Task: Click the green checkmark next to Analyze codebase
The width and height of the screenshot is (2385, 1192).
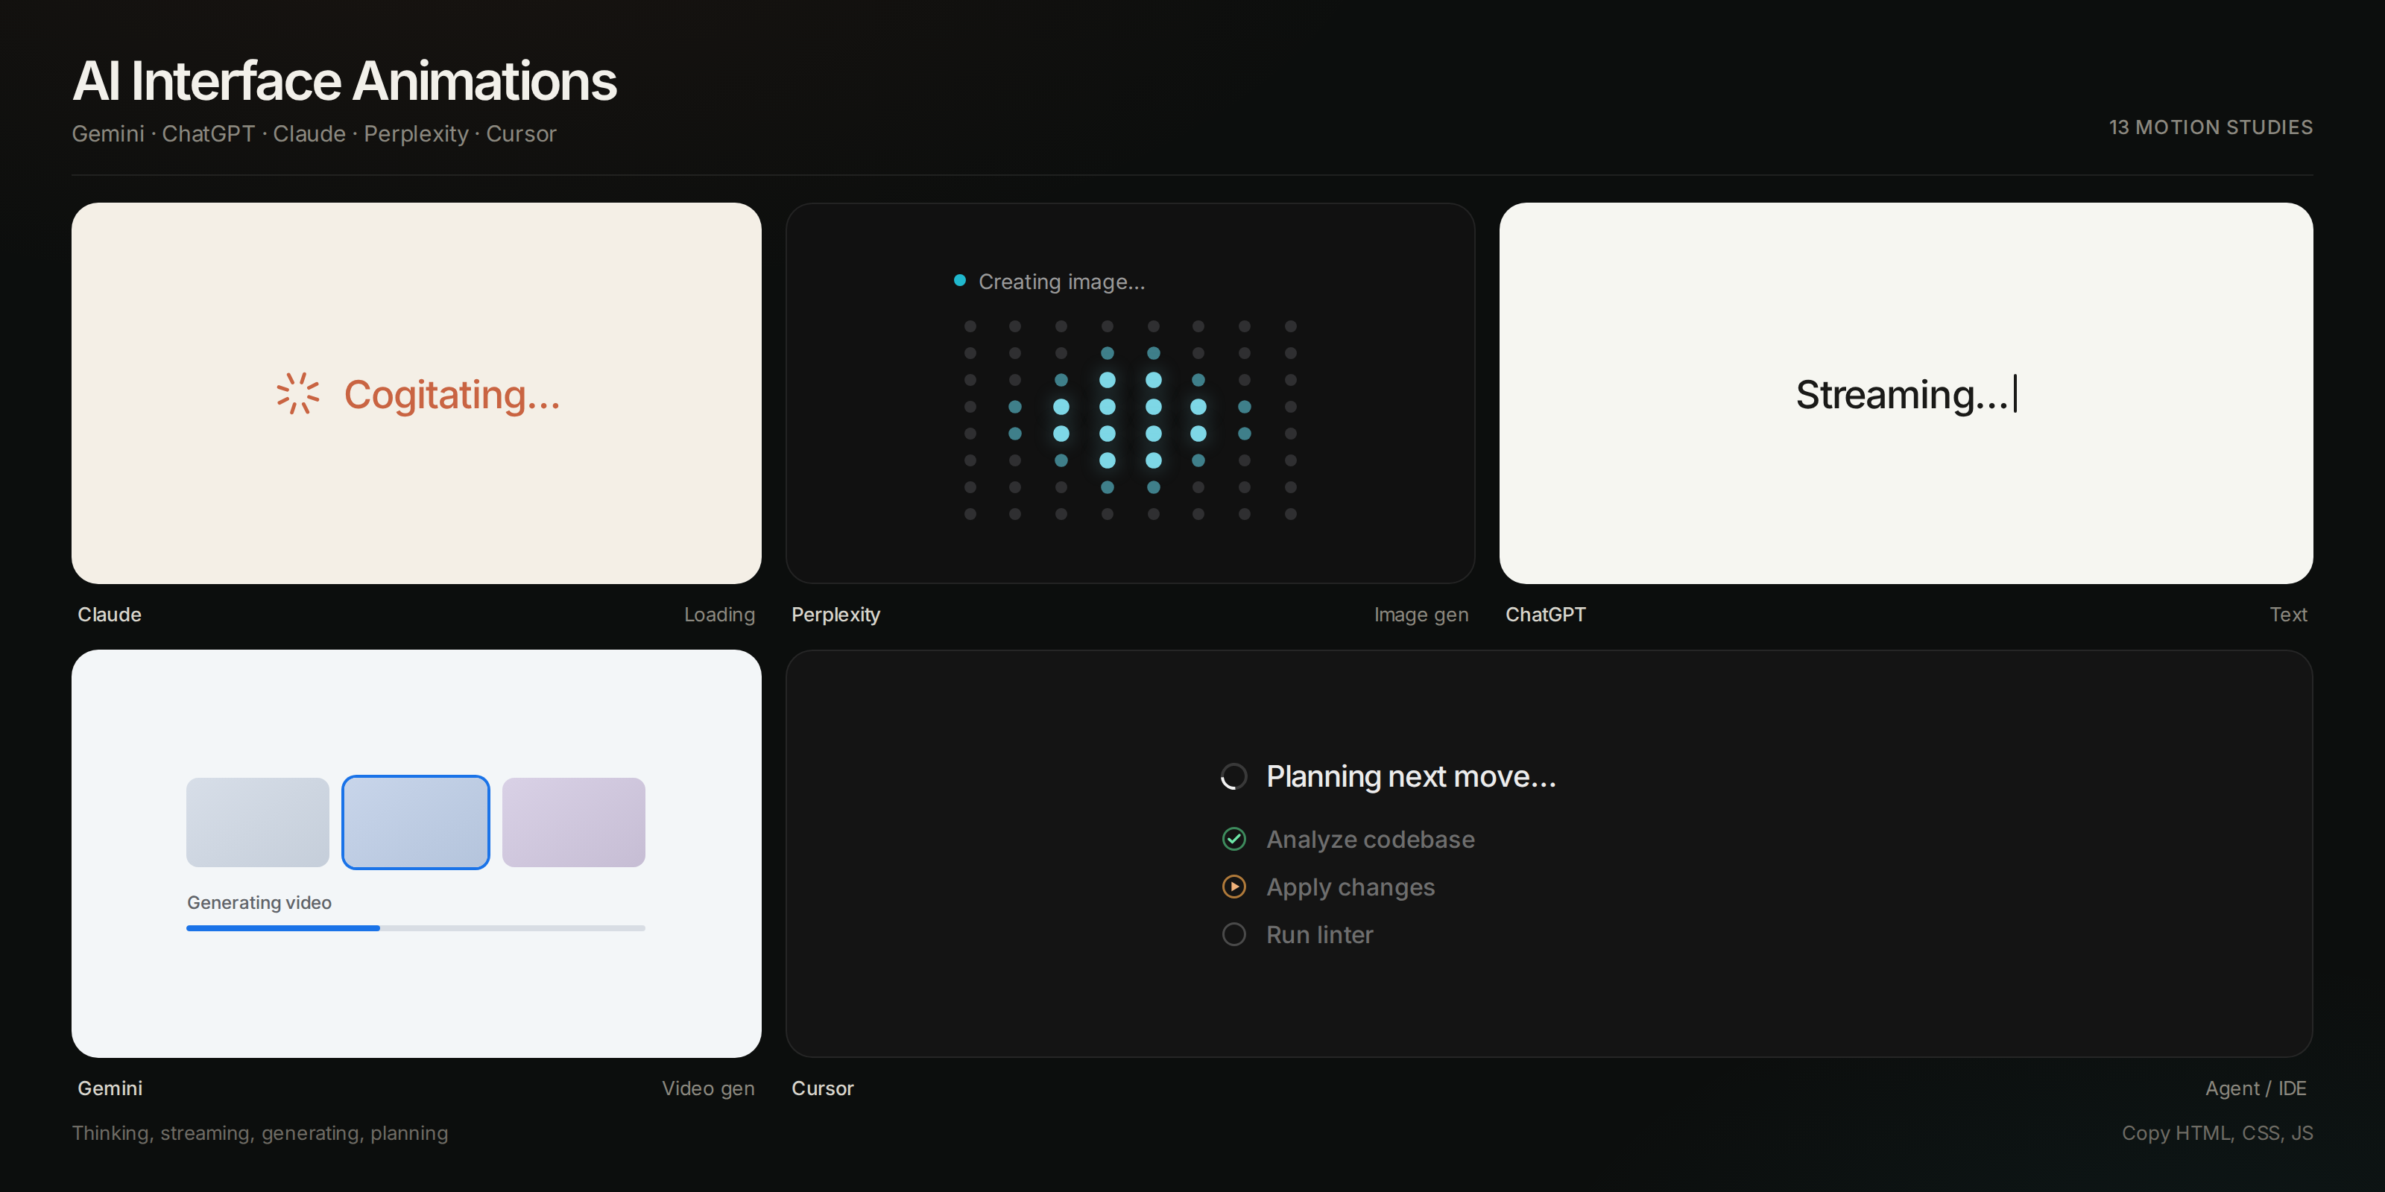Action: point(1234,840)
